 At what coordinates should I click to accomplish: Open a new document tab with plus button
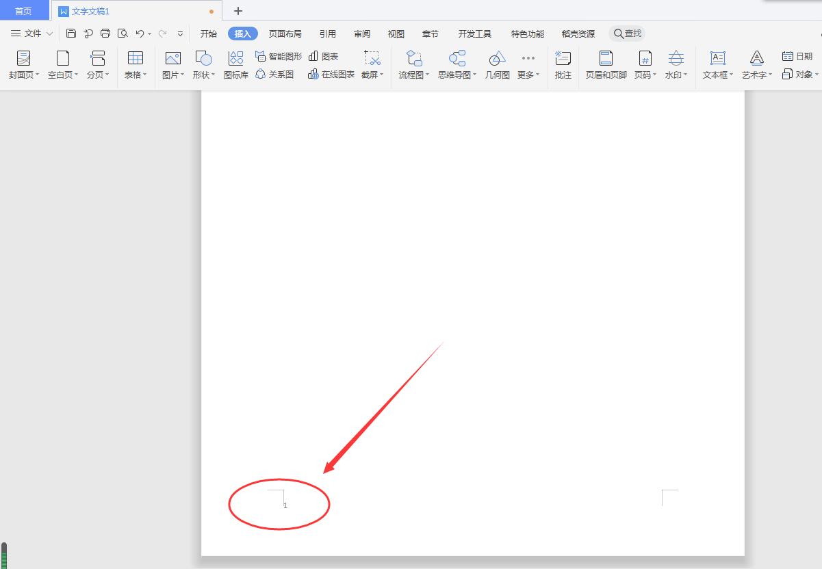(238, 11)
